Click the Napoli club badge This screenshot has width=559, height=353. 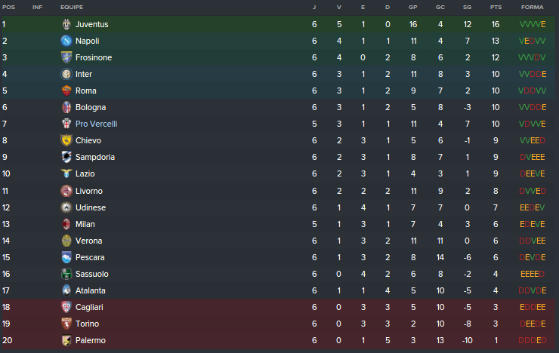(66, 41)
